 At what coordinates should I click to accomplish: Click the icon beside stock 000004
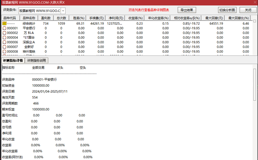4,38
